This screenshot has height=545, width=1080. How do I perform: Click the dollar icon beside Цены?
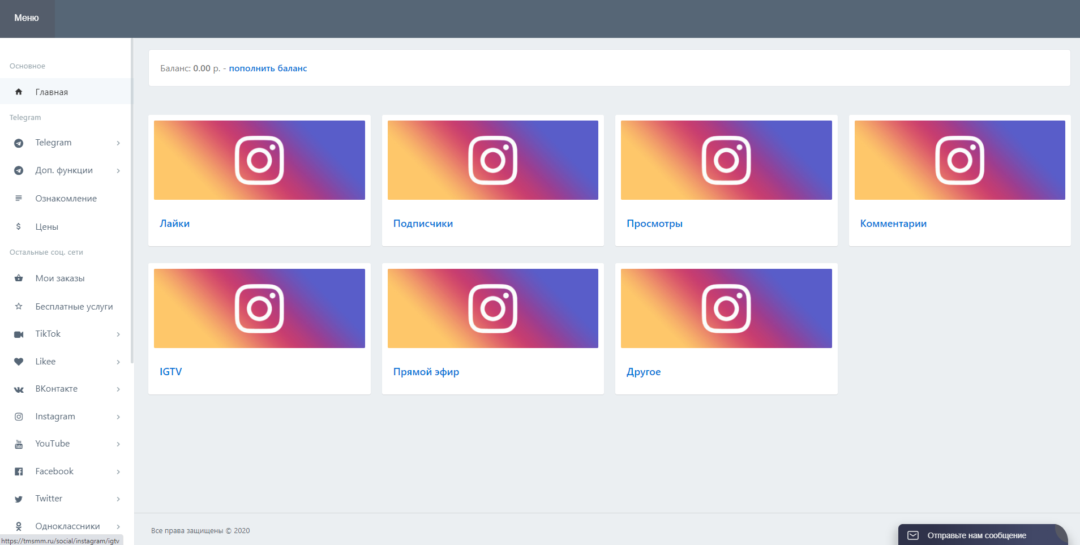(19, 226)
